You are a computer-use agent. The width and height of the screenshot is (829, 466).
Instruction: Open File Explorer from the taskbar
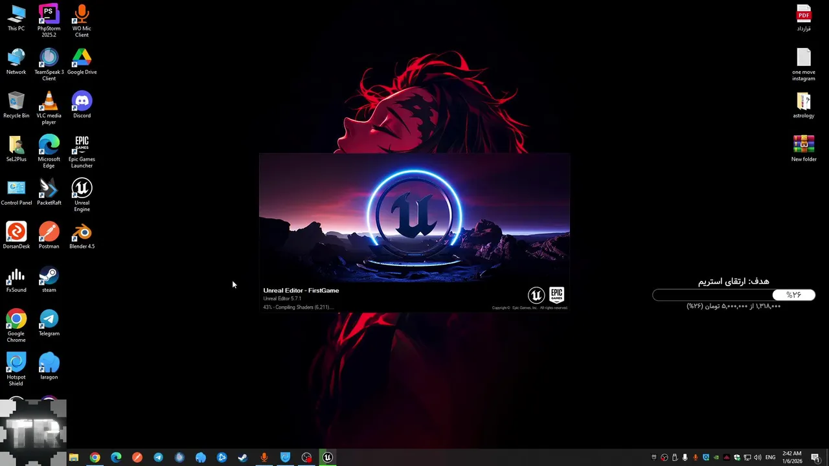[74, 458]
